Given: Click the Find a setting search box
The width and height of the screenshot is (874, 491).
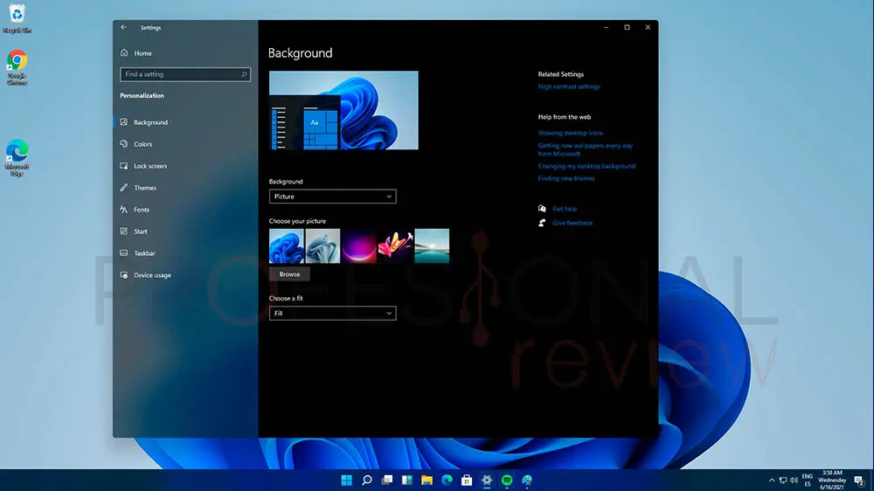Looking at the screenshot, I should (x=185, y=74).
